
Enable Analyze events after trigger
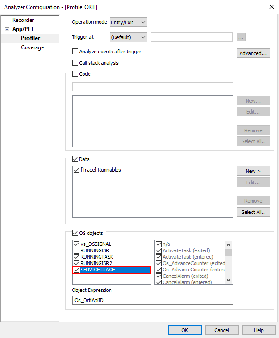pyautogui.click(x=75, y=52)
